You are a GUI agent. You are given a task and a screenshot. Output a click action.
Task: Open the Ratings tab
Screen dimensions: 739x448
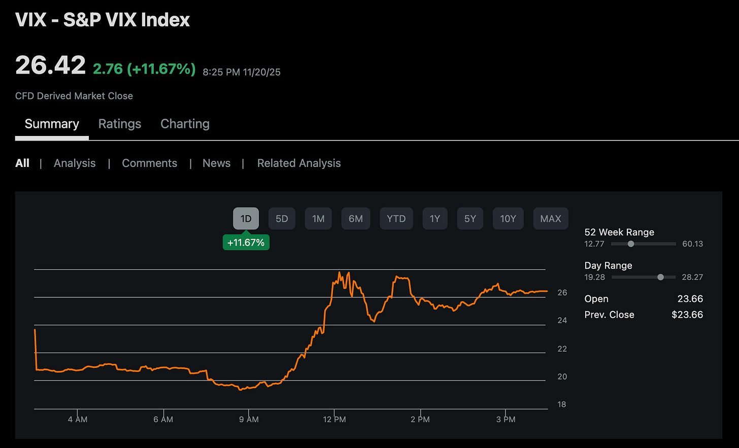pos(120,124)
